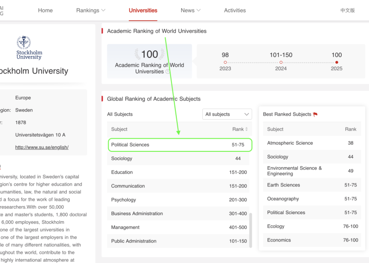Switch to the Universities tab
The image size is (369, 263).
point(143,11)
